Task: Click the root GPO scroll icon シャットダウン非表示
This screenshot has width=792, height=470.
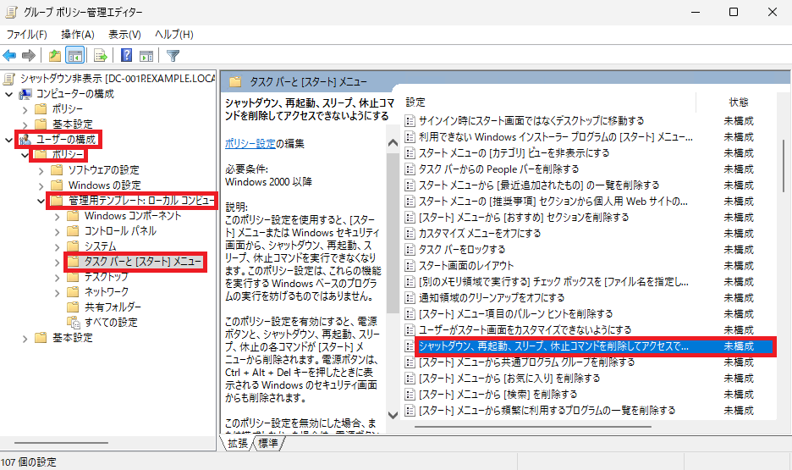Action: pos(9,78)
